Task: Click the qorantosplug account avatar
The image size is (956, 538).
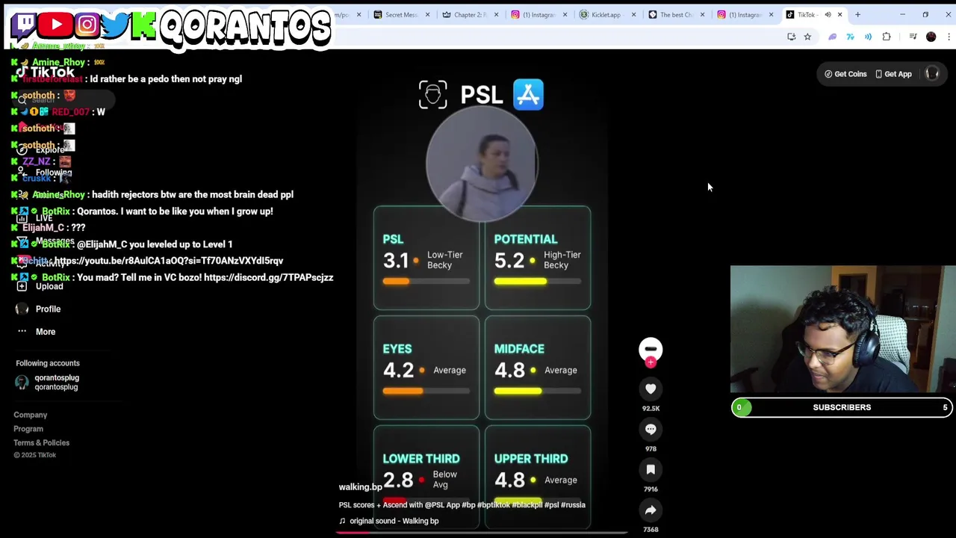Action: (x=22, y=382)
